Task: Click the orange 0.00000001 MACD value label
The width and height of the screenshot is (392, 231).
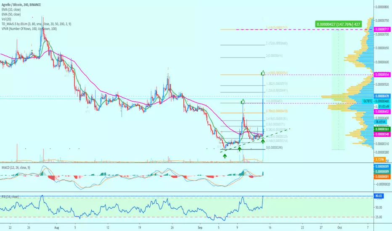Action: [x=382, y=176]
